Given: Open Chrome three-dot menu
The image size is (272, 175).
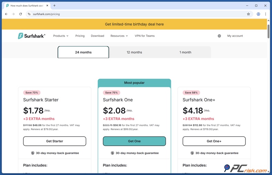Looking at the screenshot, I should coord(265,14).
